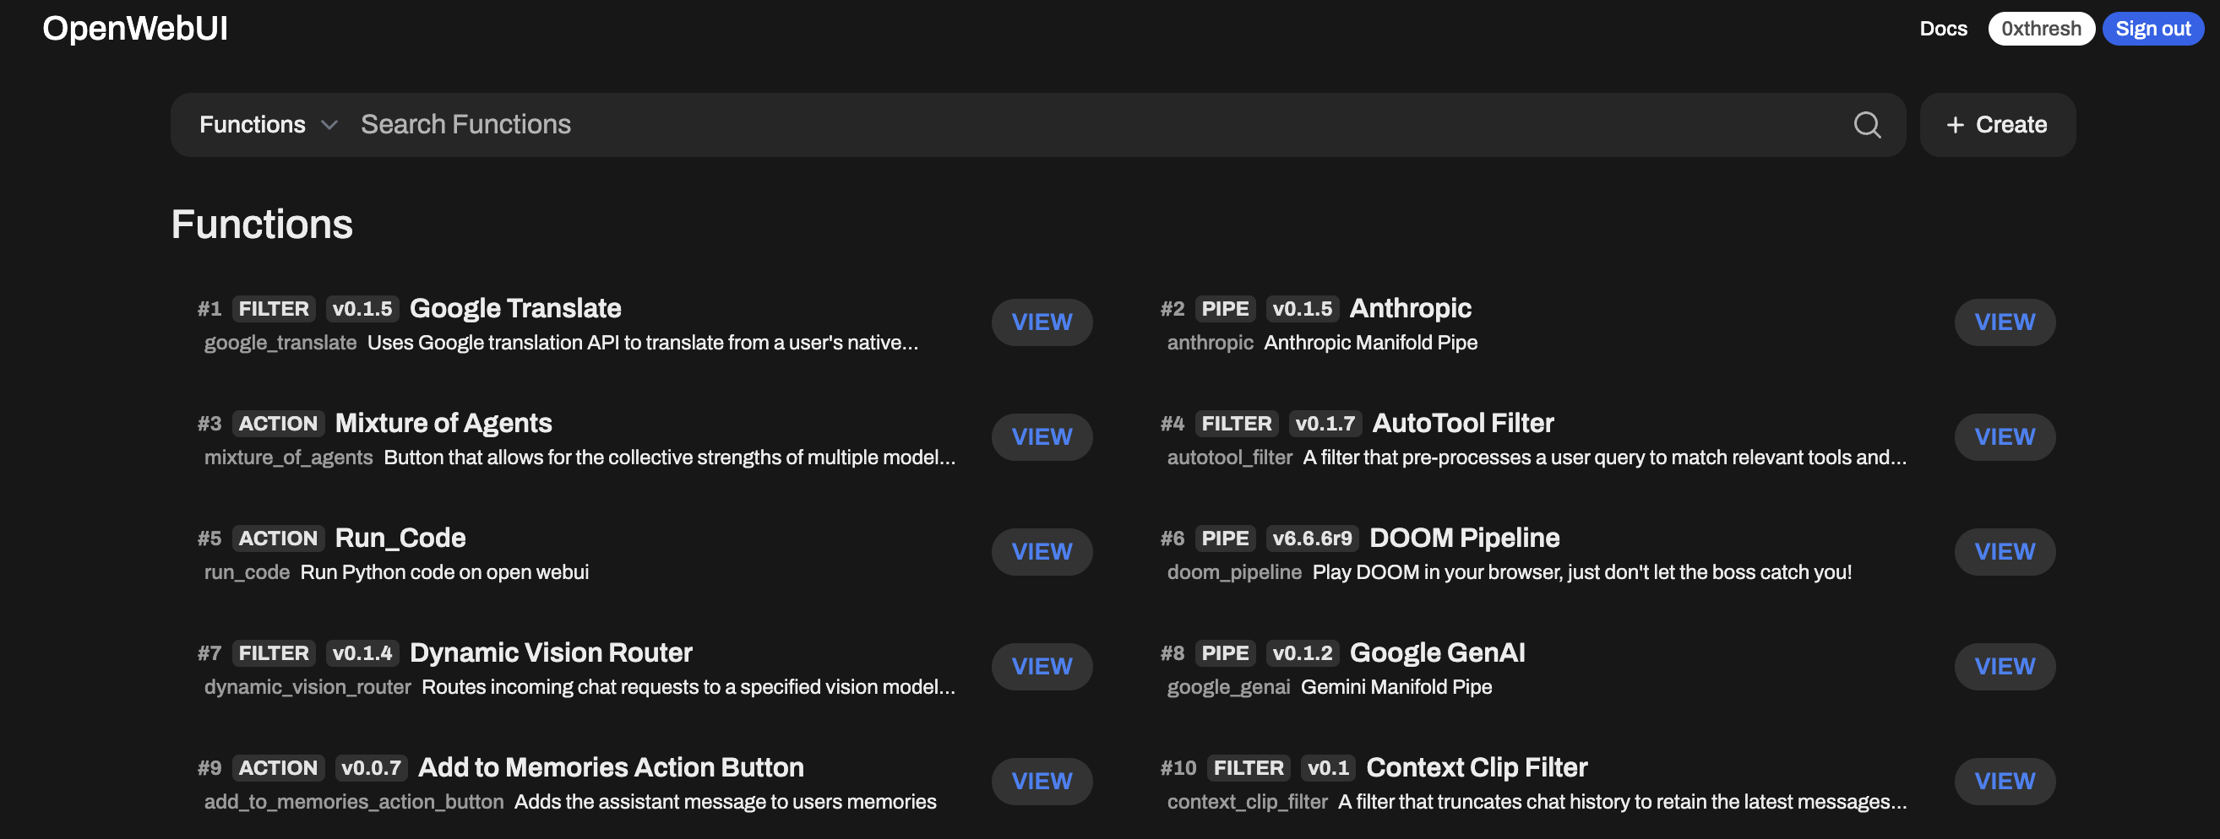Open the Mixture of Agents title
The width and height of the screenshot is (2220, 839).
click(x=443, y=423)
